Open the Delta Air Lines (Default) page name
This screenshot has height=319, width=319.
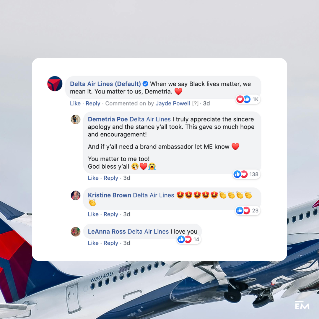105,84
